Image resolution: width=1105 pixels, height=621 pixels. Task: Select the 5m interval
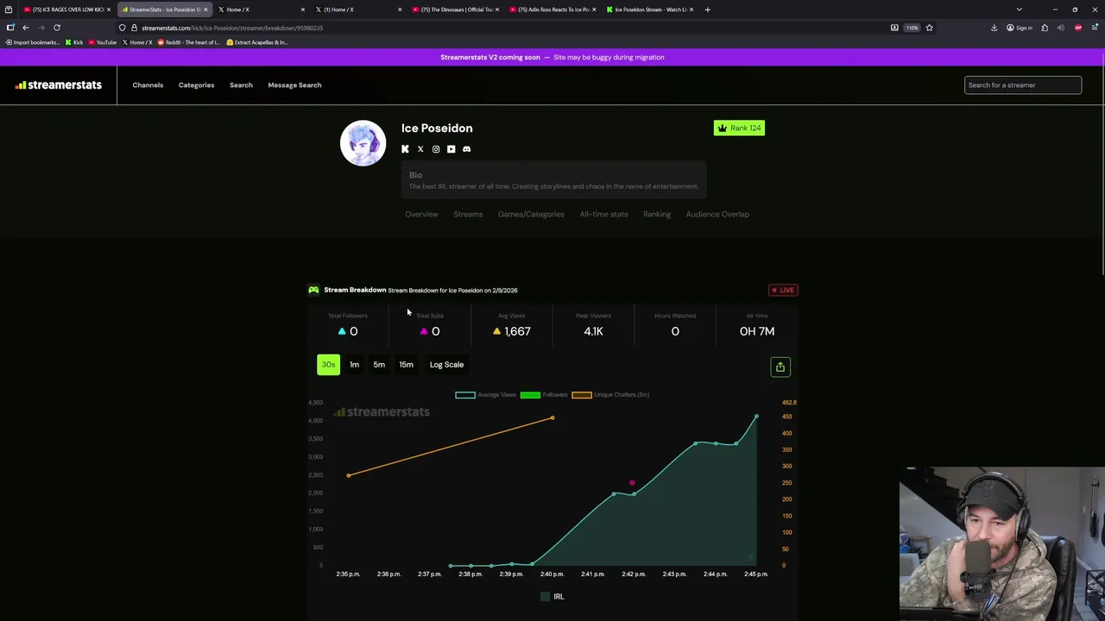(379, 365)
